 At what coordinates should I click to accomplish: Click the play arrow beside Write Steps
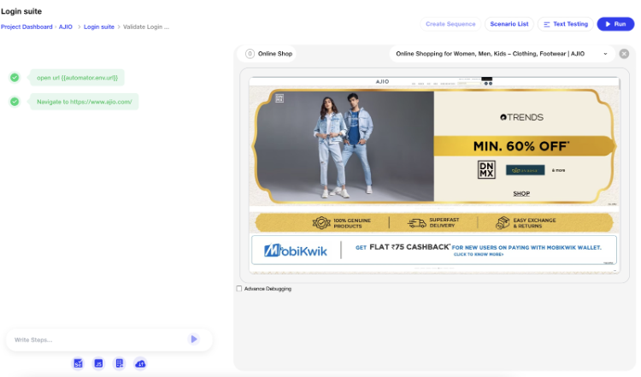point(194,339)
